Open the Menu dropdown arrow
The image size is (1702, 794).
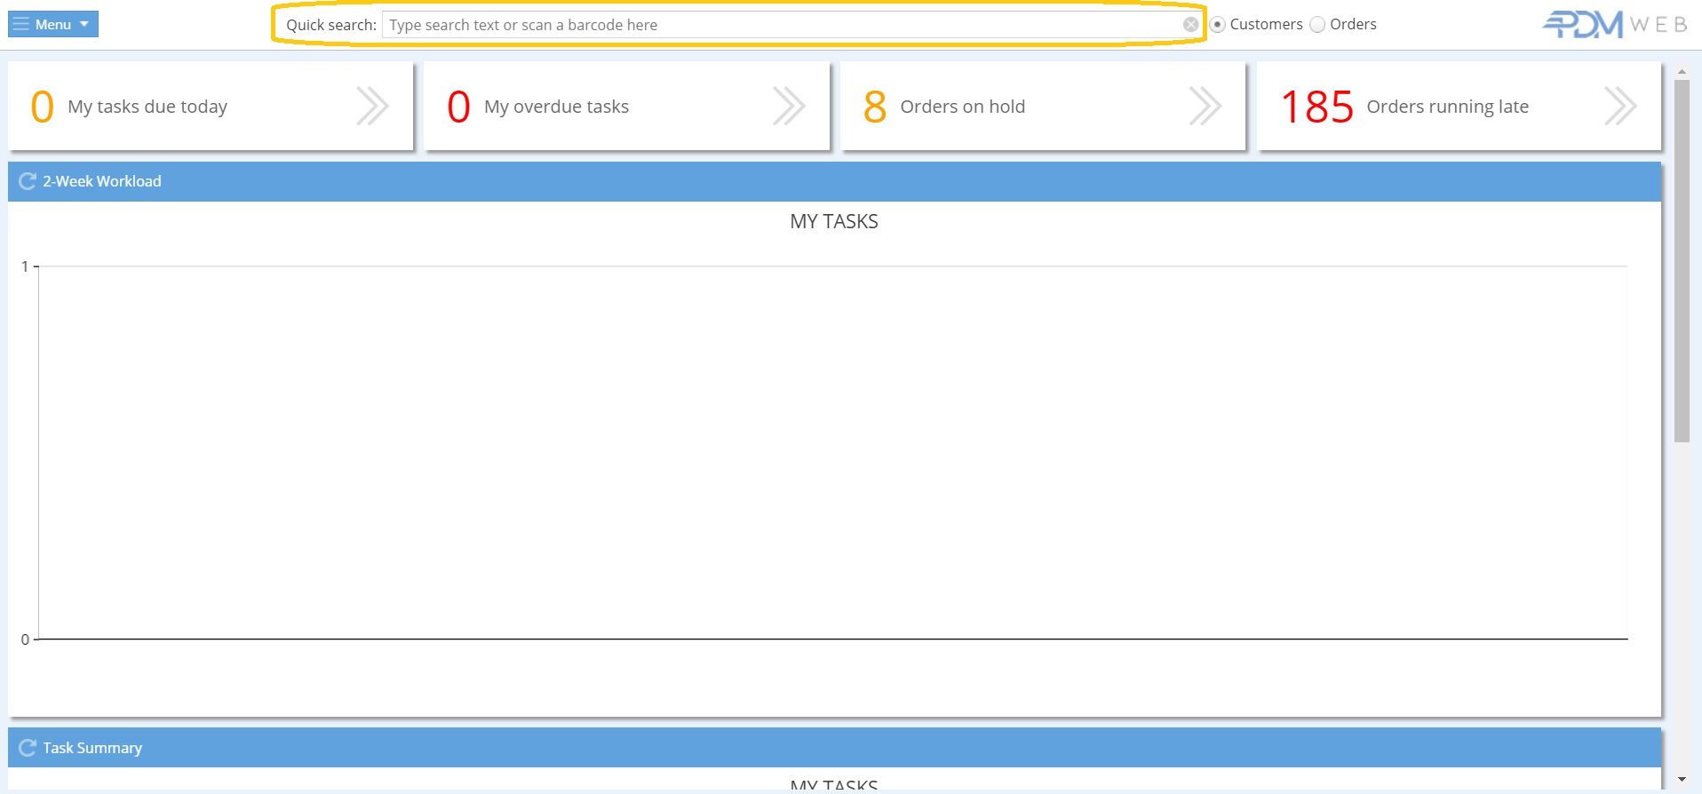coord(84,24)
